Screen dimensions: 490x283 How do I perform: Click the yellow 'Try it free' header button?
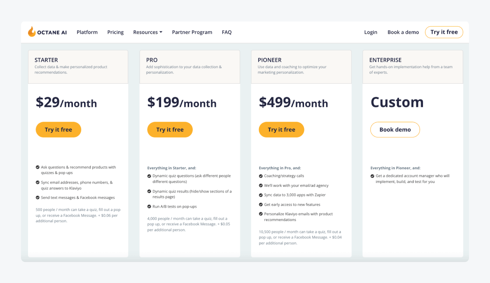(444, 32)
